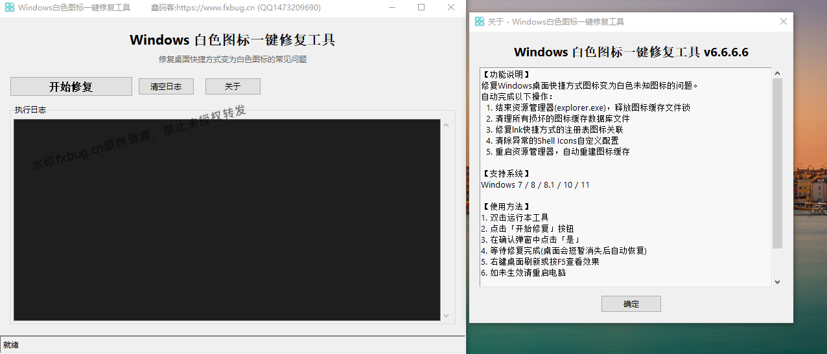Close the 关于 dialog window

click(783, 21)
